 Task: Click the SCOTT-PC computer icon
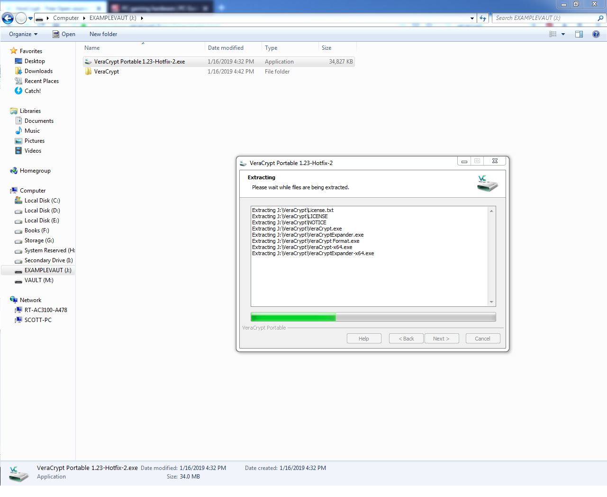click(x=18, y=320)
